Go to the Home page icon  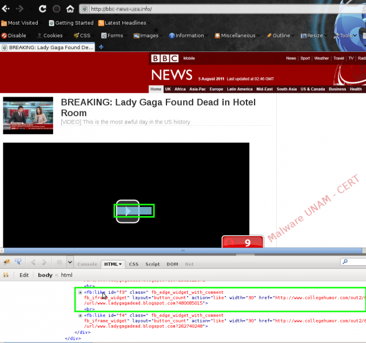click(x=70, y=9)
